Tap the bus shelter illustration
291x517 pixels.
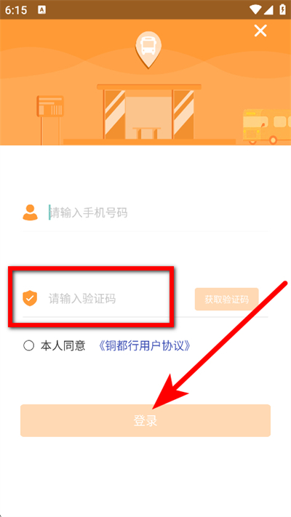149,113
